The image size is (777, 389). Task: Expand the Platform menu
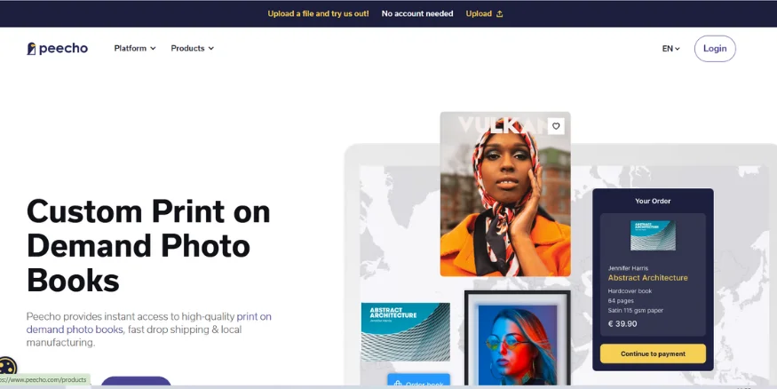[x=135, y=48]
